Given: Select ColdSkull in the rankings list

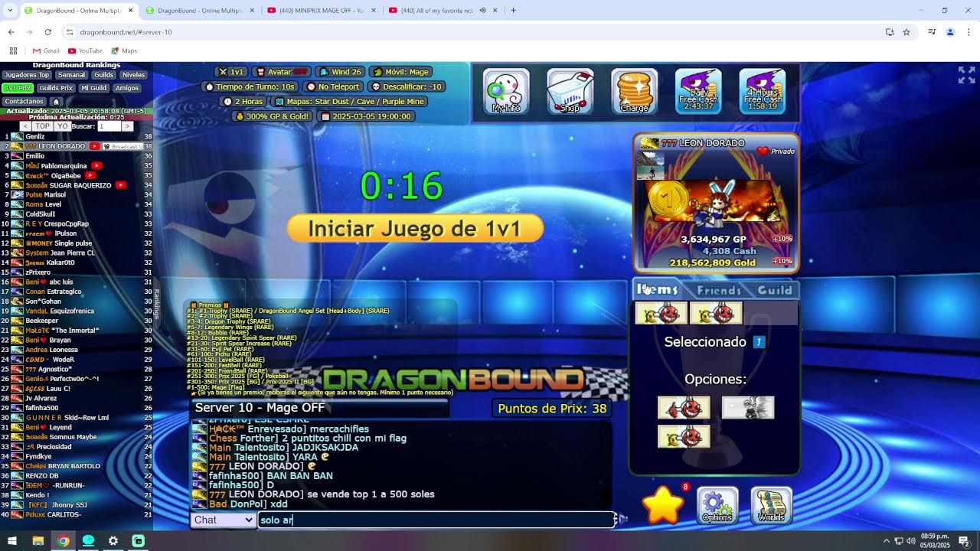Looking at the screenshot, I should (77, 214).
